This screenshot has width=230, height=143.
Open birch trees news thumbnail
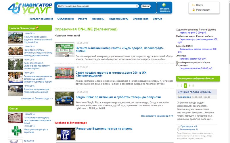tap(16, 64)
